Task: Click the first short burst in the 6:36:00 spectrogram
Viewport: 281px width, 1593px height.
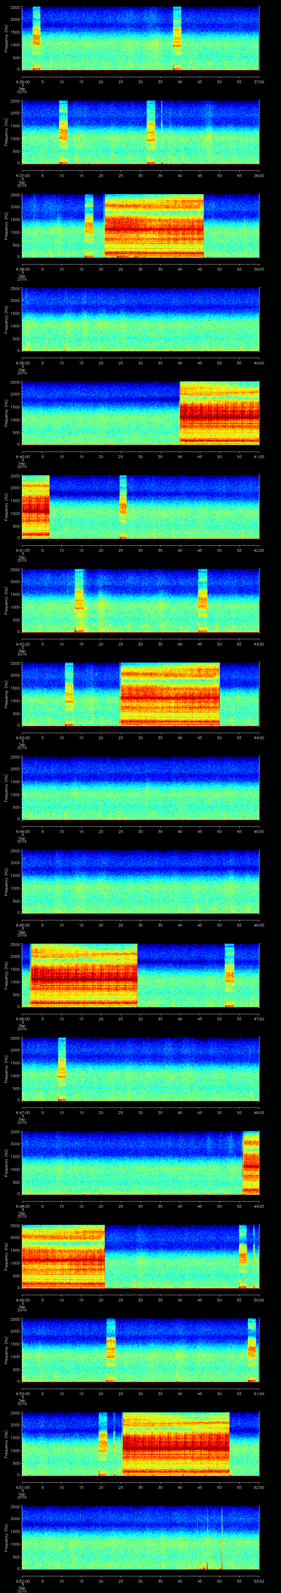Action: point(36,38)
